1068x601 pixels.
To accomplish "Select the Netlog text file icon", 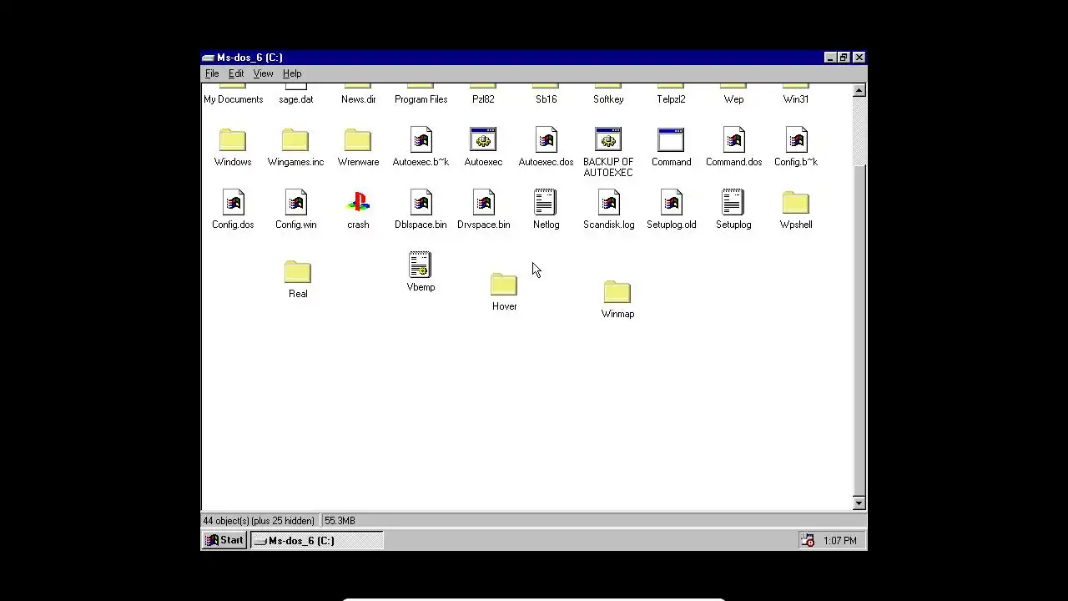I will [546, 202].
